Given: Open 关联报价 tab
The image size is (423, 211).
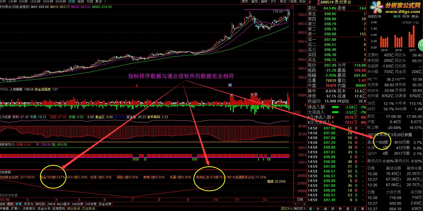Looking at the screenshot, I should click(x=29, y=209).
